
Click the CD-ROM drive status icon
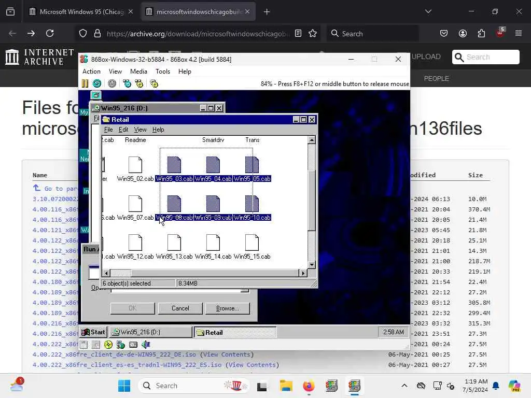(x=108, y=345)
